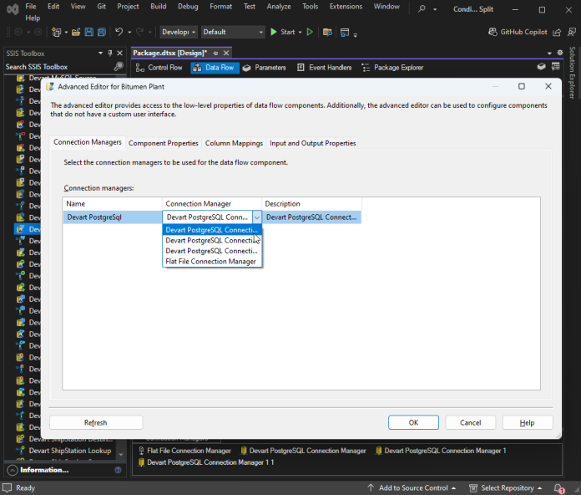Click the Save All toolbar icon
Viewport: 581px width, 495px height.
click(102, 33)
